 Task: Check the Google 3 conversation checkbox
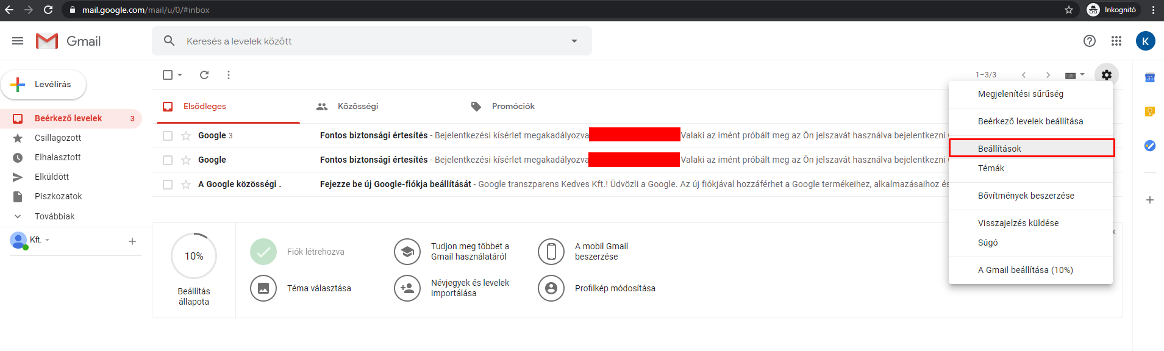point(168,136)
